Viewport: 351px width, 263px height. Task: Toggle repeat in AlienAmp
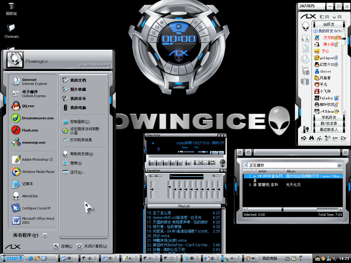click(x=212, y=163)
